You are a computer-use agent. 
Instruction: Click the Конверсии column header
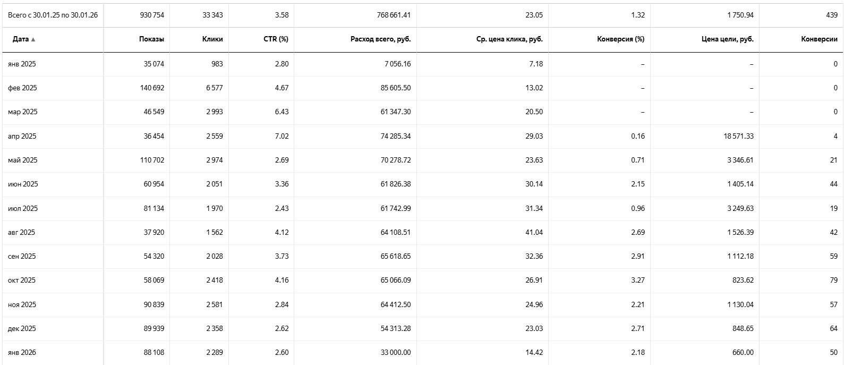819,39
